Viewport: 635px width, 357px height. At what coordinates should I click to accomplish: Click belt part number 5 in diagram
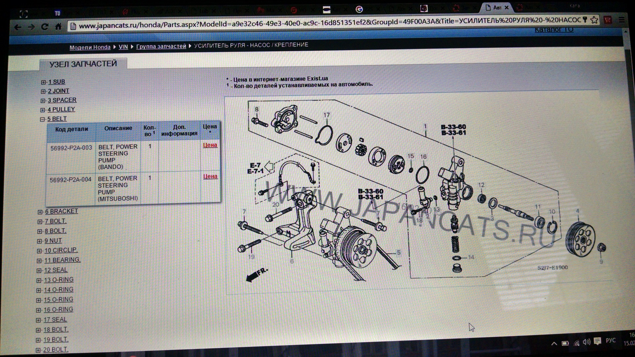tap(399, 253)
